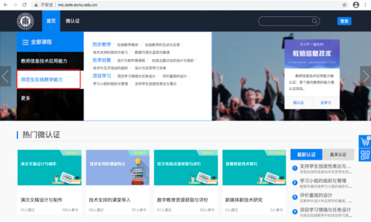Open the 微认证 nav tab
The width and height of the screenshot is (371, 222).
[x=73, y=21]
